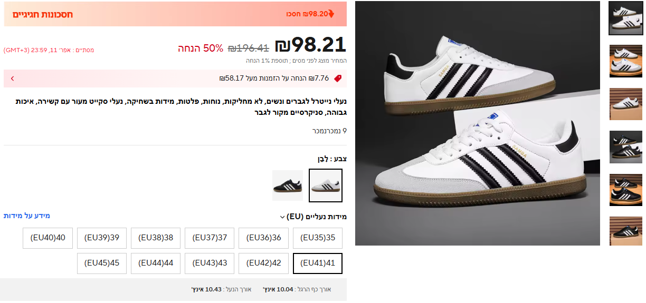The width and height of the screenshot is (646, 303).
Task: Click the selected size 41 (EU41)
Action: (318, 263)
